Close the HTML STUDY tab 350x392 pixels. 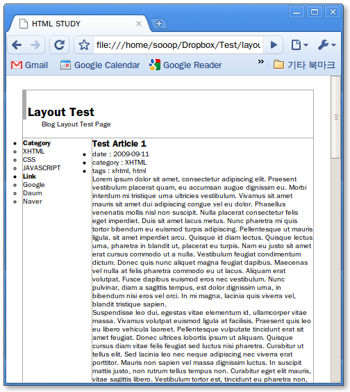coord(139,24)
